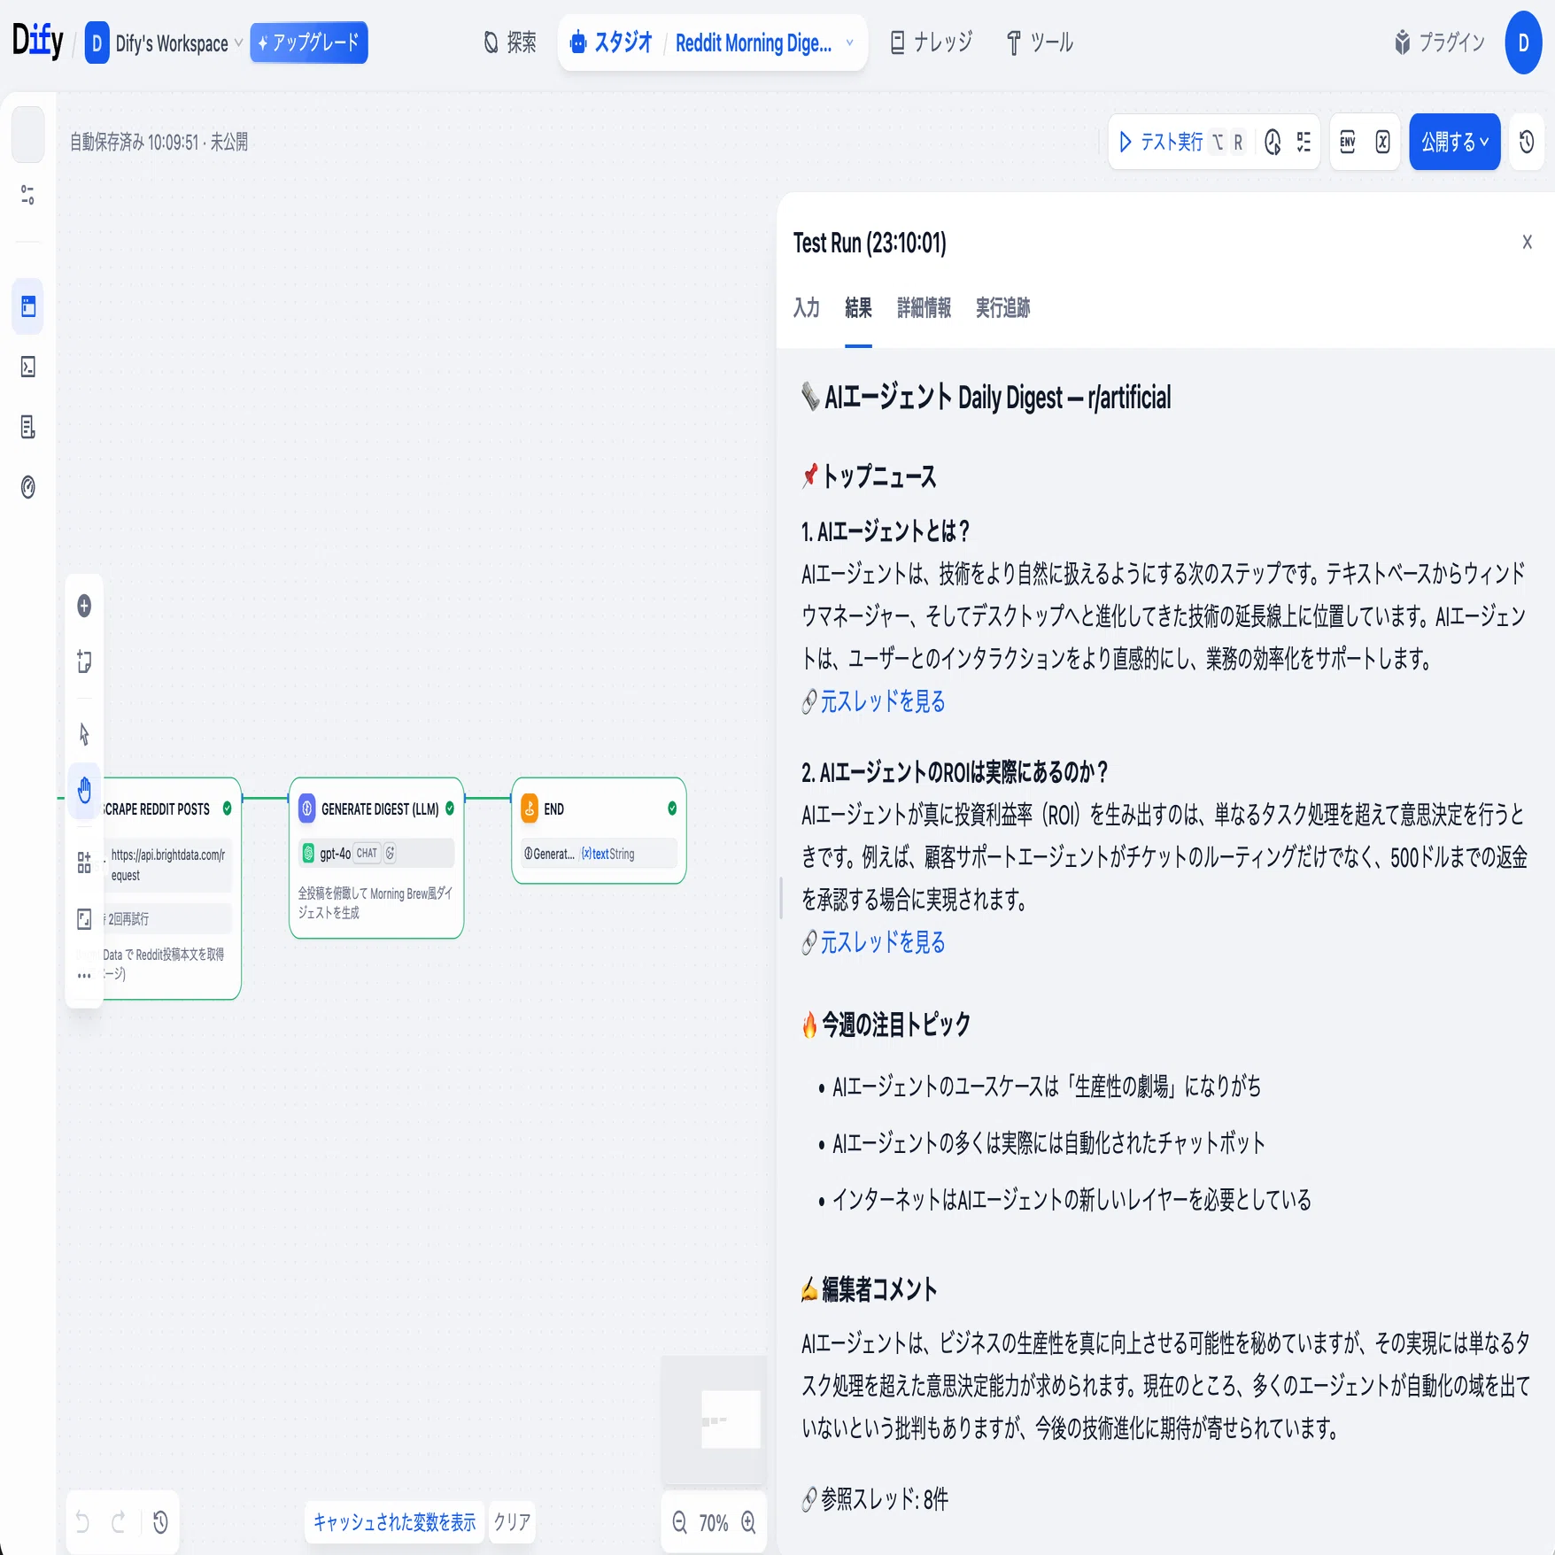1555x1555 pixels.
Task: Zoom out with the minus magnifier
Action: (679, 1522)
